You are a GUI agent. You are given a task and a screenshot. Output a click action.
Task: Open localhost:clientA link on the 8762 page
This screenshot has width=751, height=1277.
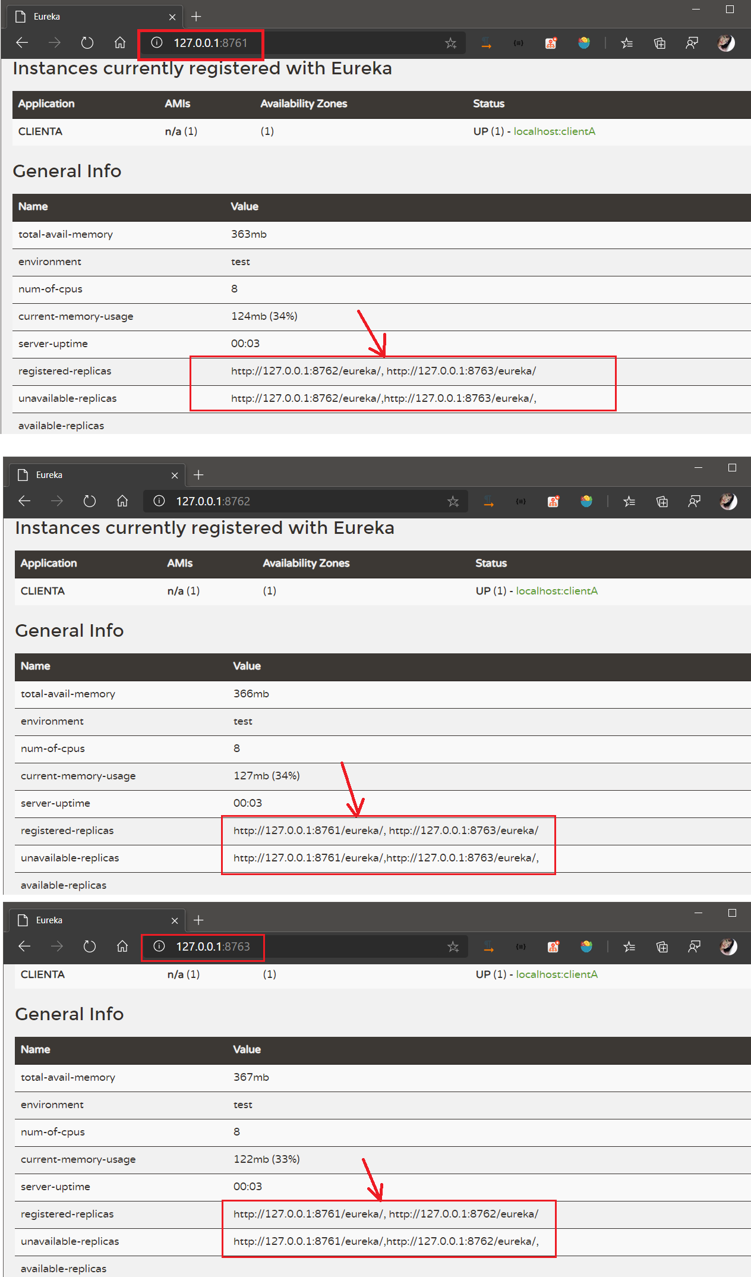557,591
